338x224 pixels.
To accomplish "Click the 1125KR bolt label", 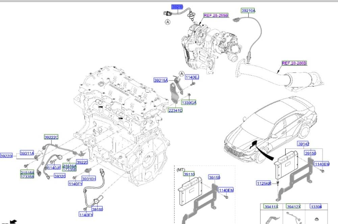I will point(264,183).
